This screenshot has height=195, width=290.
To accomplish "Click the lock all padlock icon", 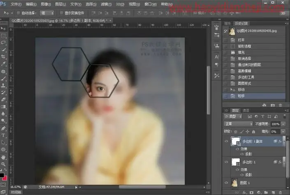I will click(253, 132).
